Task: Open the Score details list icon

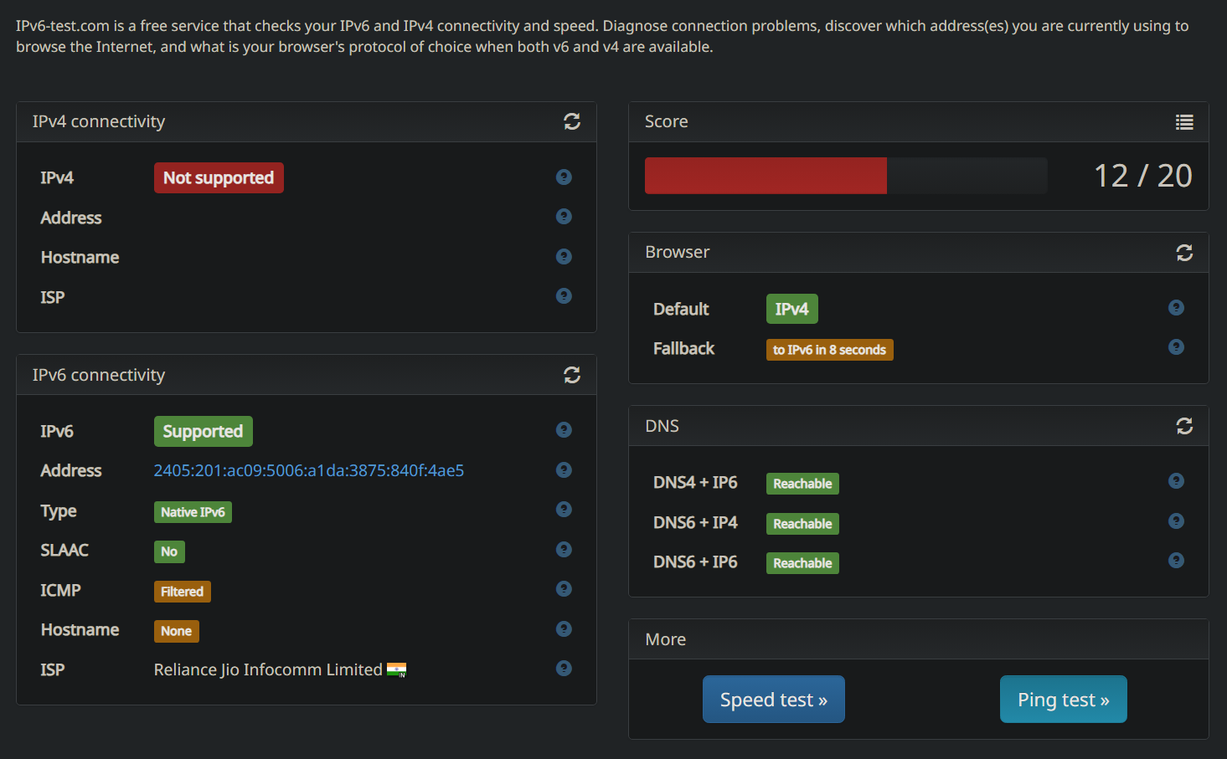Action: point(1184,122)
